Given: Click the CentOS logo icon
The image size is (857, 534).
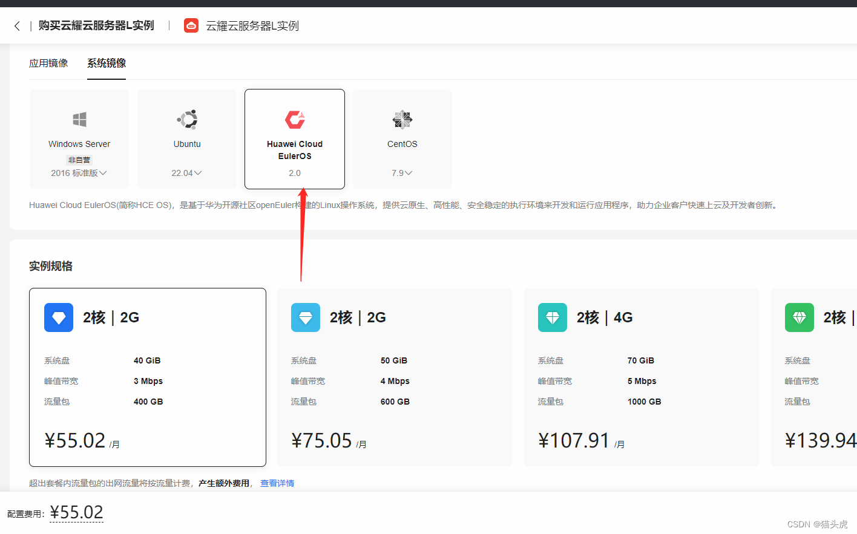Looking at the screenshot, I should pyautogui.click(x=402, y=120).
